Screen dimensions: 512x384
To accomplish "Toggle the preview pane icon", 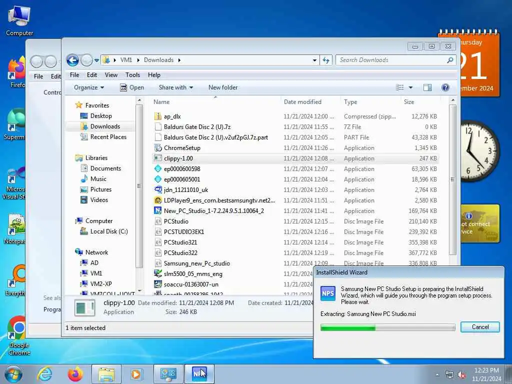I will tap(427, 87).
